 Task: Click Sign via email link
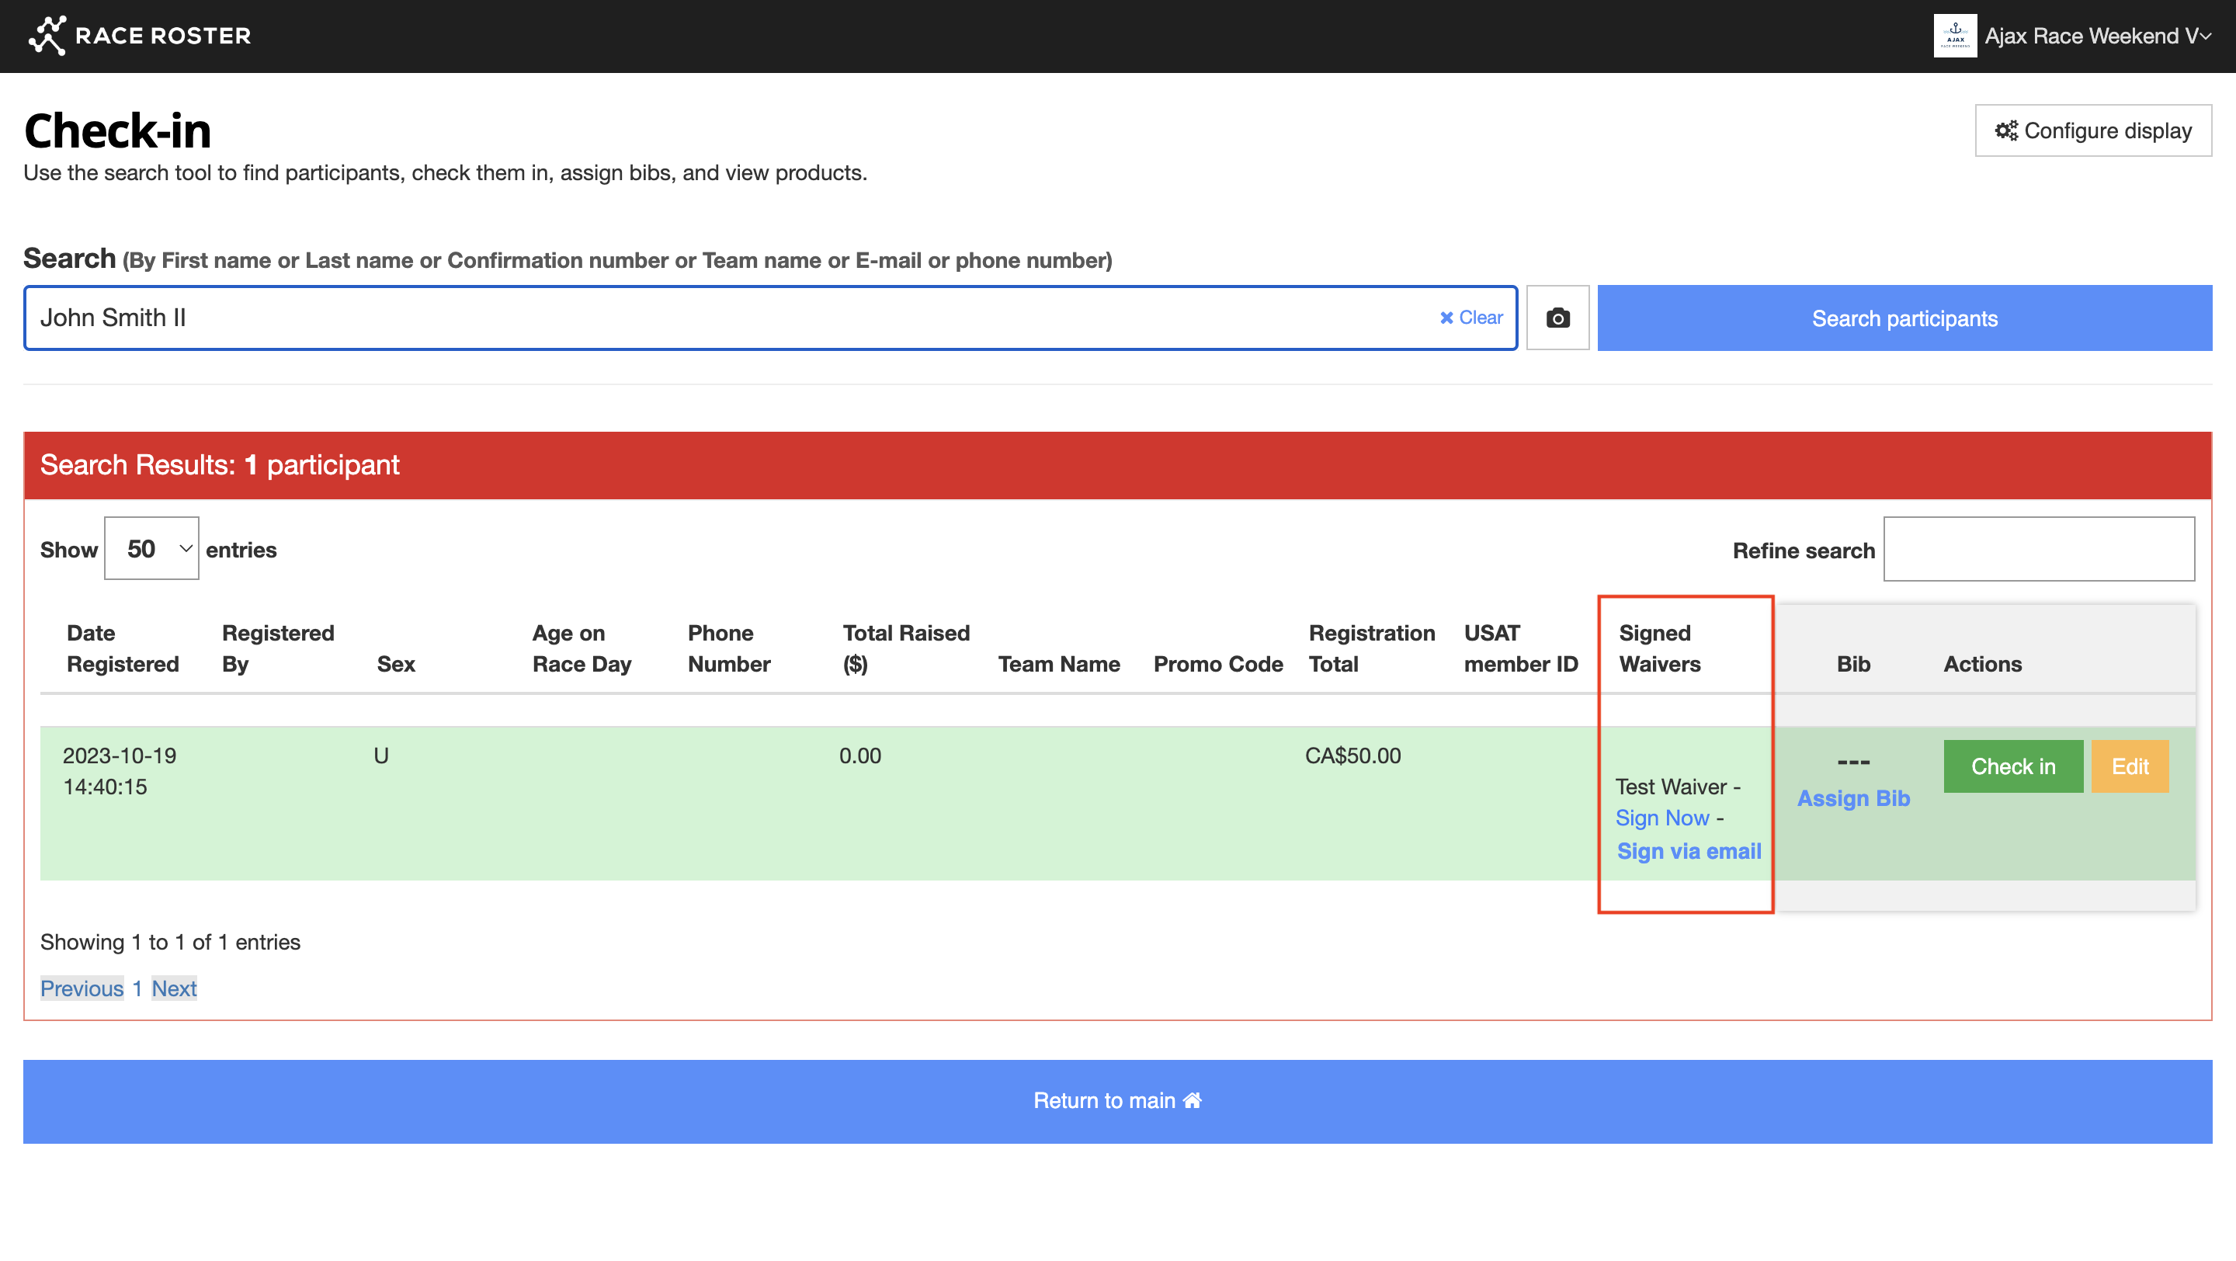1689,851
